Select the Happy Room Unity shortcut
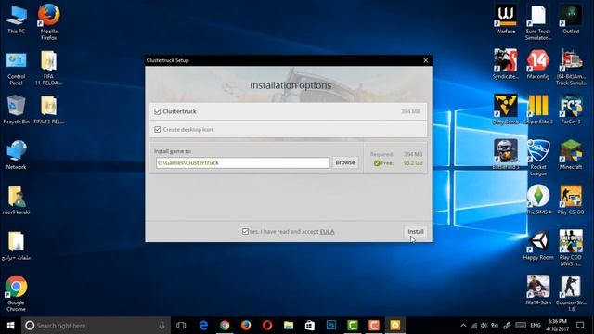This screenshot has height=334, width=594. point(538,245)
